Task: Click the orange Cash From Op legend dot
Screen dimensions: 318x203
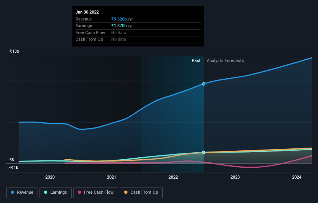Action: 126,192
